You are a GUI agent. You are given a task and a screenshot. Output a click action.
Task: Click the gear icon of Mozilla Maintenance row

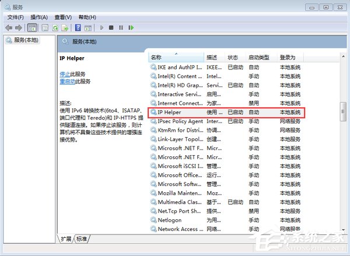point(153,193)
